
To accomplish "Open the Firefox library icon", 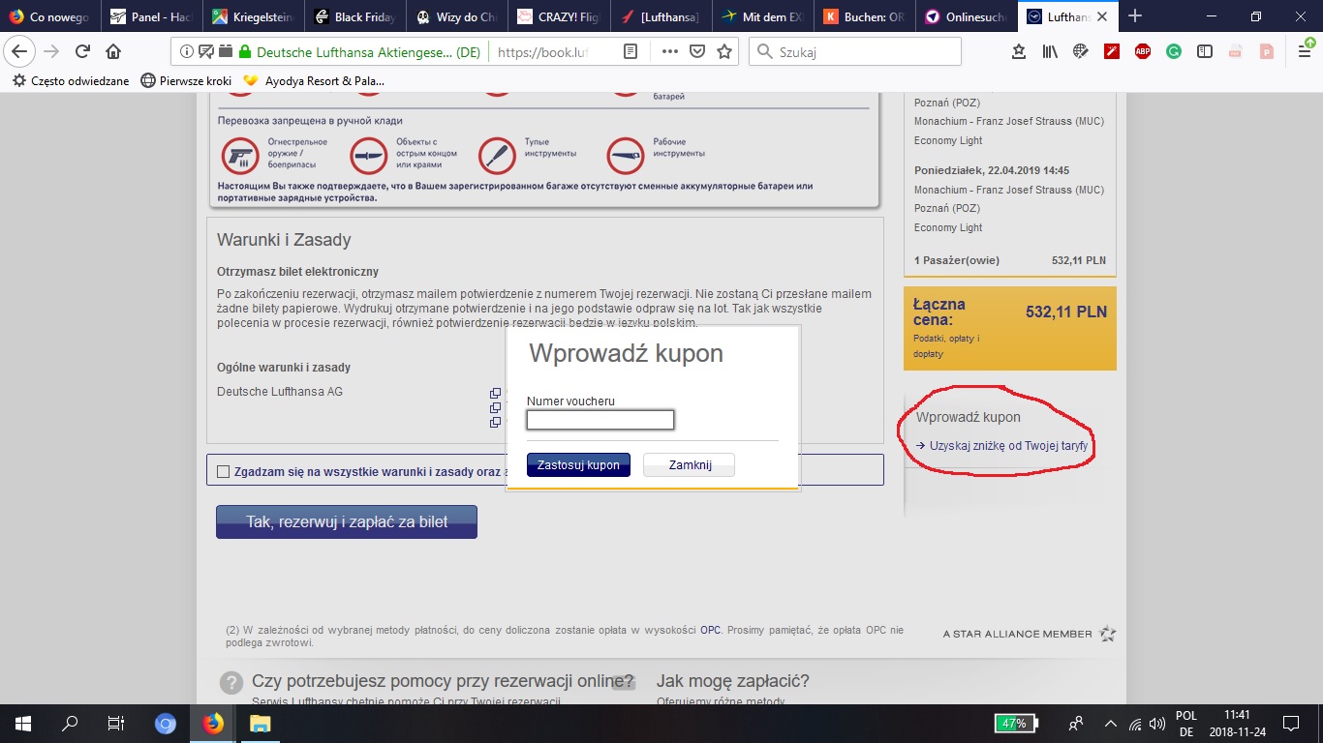I will 1050,52.
